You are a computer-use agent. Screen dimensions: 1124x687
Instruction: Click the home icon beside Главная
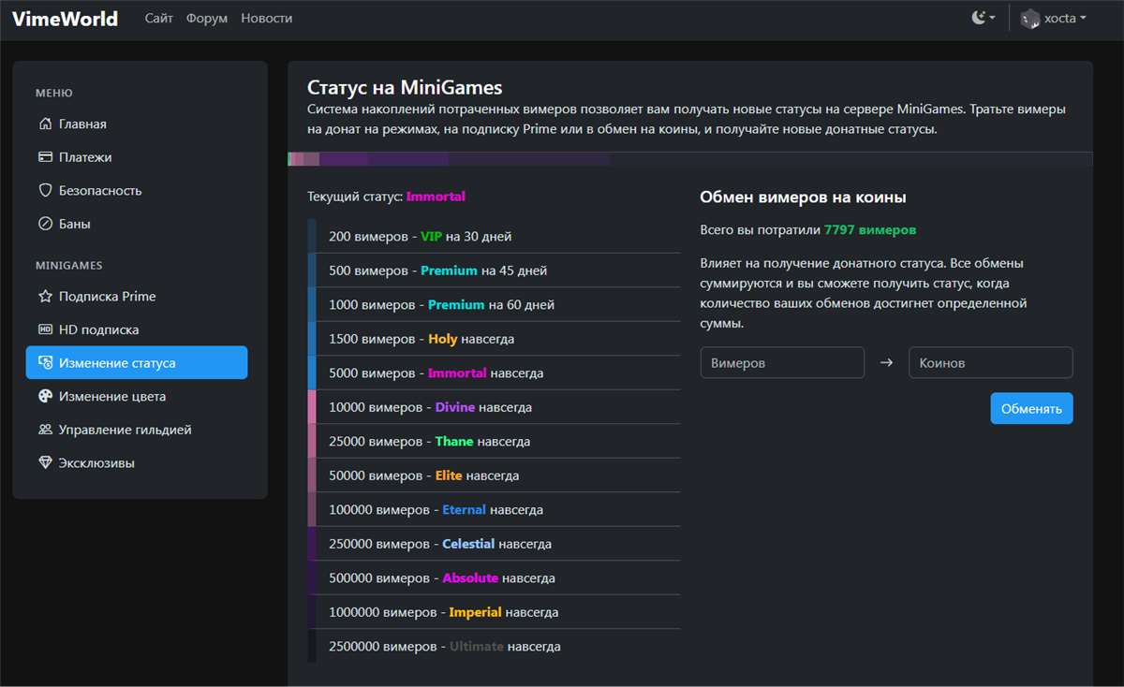pos(45,124)
